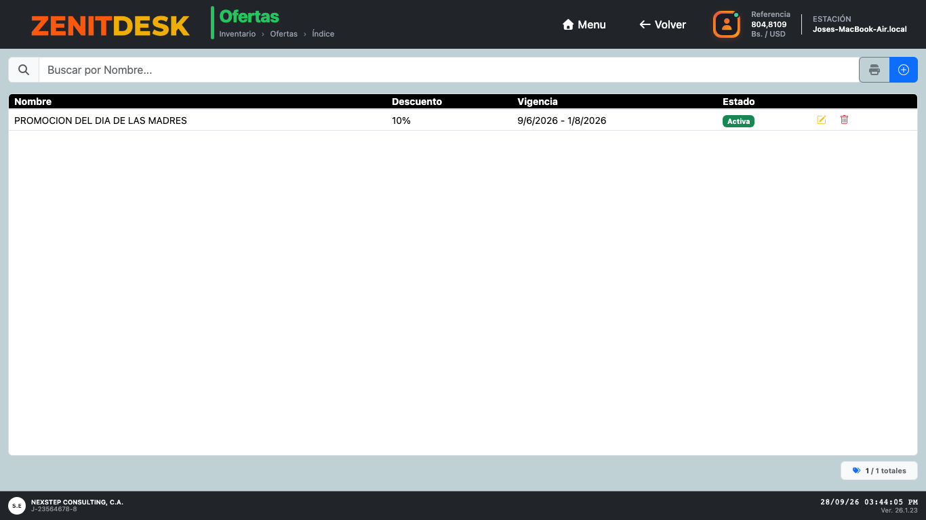Click the Índice breadcrumb item
Screen dimensions: 926x520
point(323,34)
